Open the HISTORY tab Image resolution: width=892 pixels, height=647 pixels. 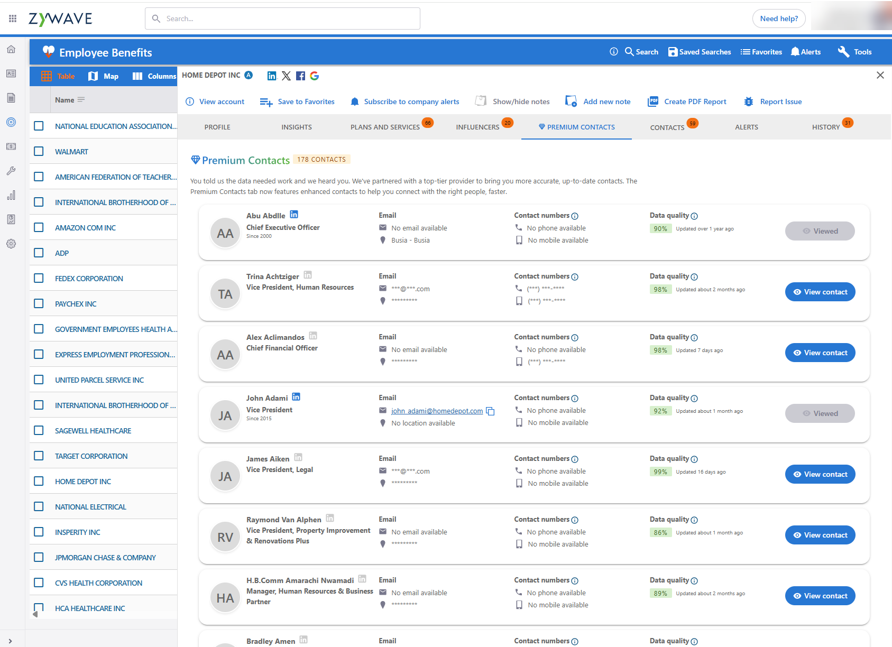(x=826, y=127)
